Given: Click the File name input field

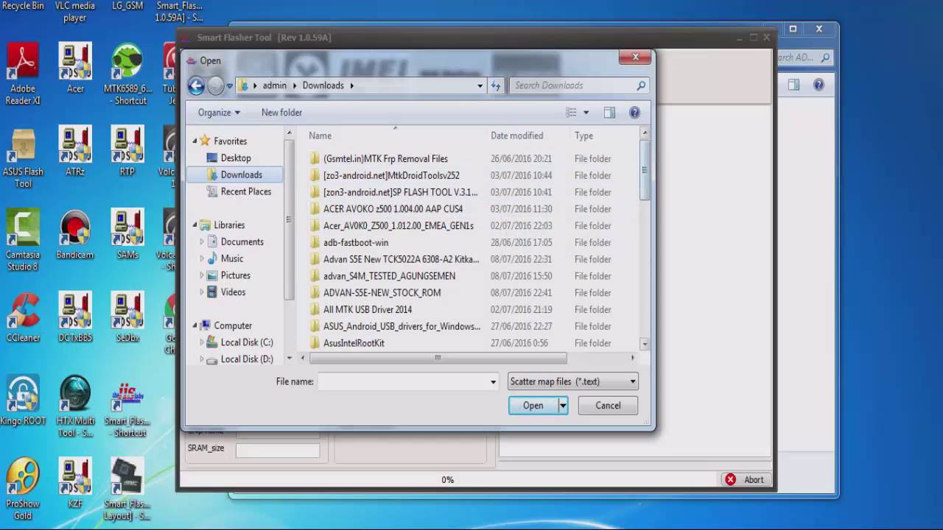Looking at the screenshot, I should [404, 381].
